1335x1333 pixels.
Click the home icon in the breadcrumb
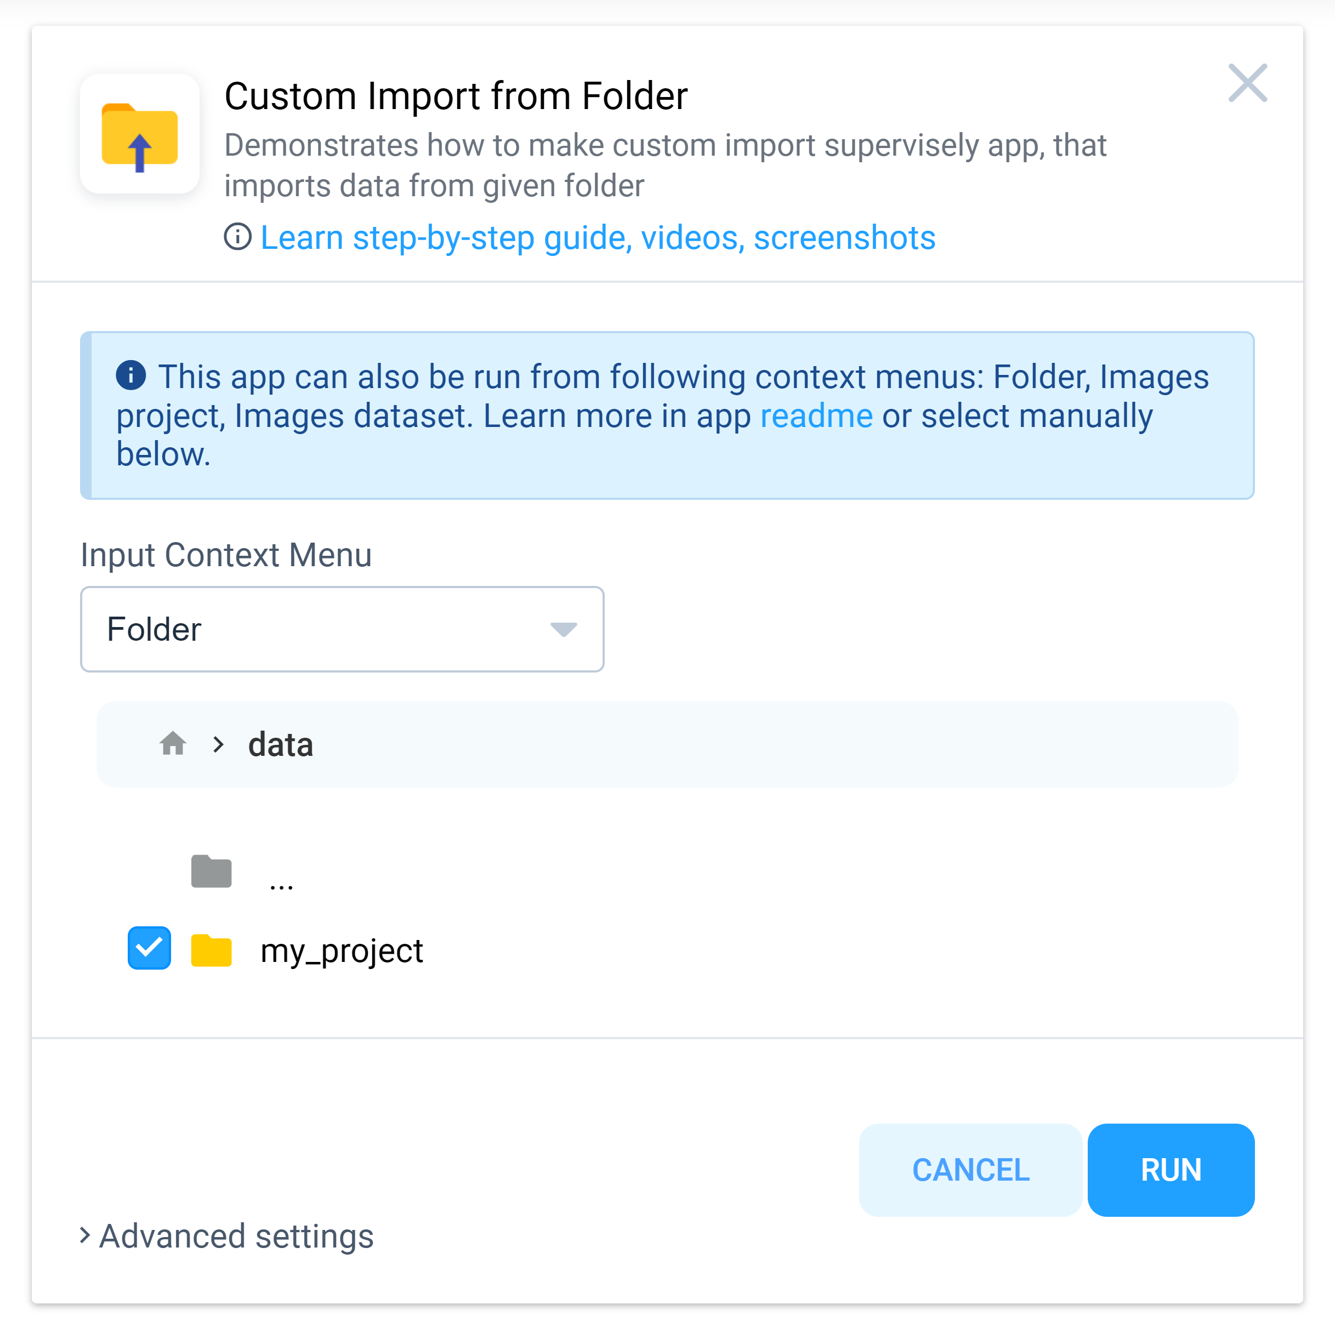point(172,744)
